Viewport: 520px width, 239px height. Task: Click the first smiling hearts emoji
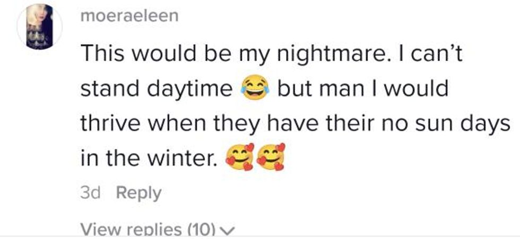[x=240, y=157]
